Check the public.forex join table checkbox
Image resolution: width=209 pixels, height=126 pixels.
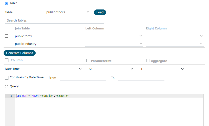pyautogui.click(x=7, y=36)
